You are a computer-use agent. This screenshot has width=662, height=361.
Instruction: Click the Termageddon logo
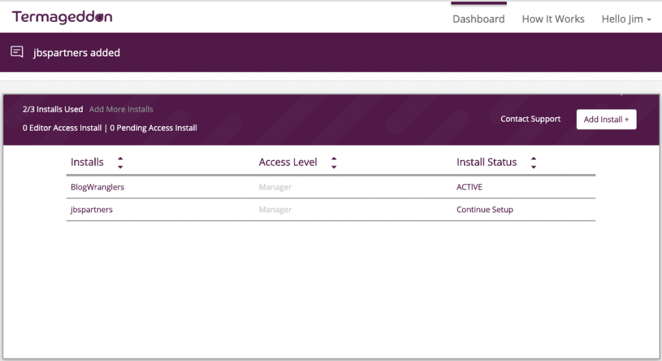[x=62, y=17]
